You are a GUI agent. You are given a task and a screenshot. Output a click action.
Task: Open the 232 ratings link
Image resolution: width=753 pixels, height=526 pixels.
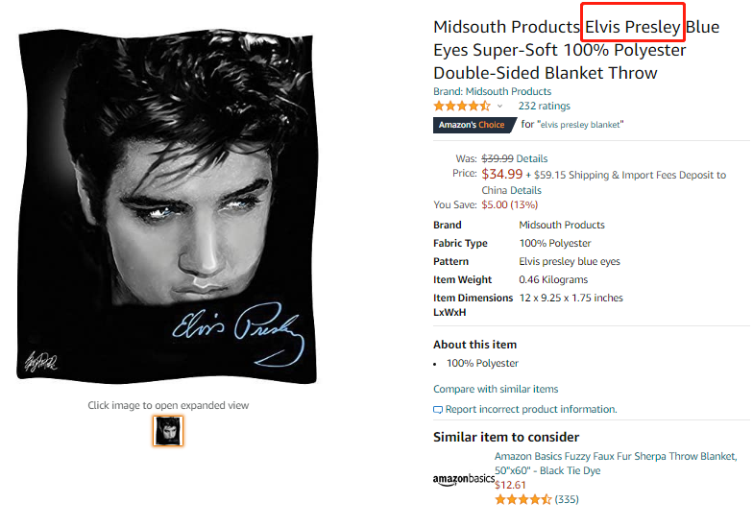click(x=544, y=106)
